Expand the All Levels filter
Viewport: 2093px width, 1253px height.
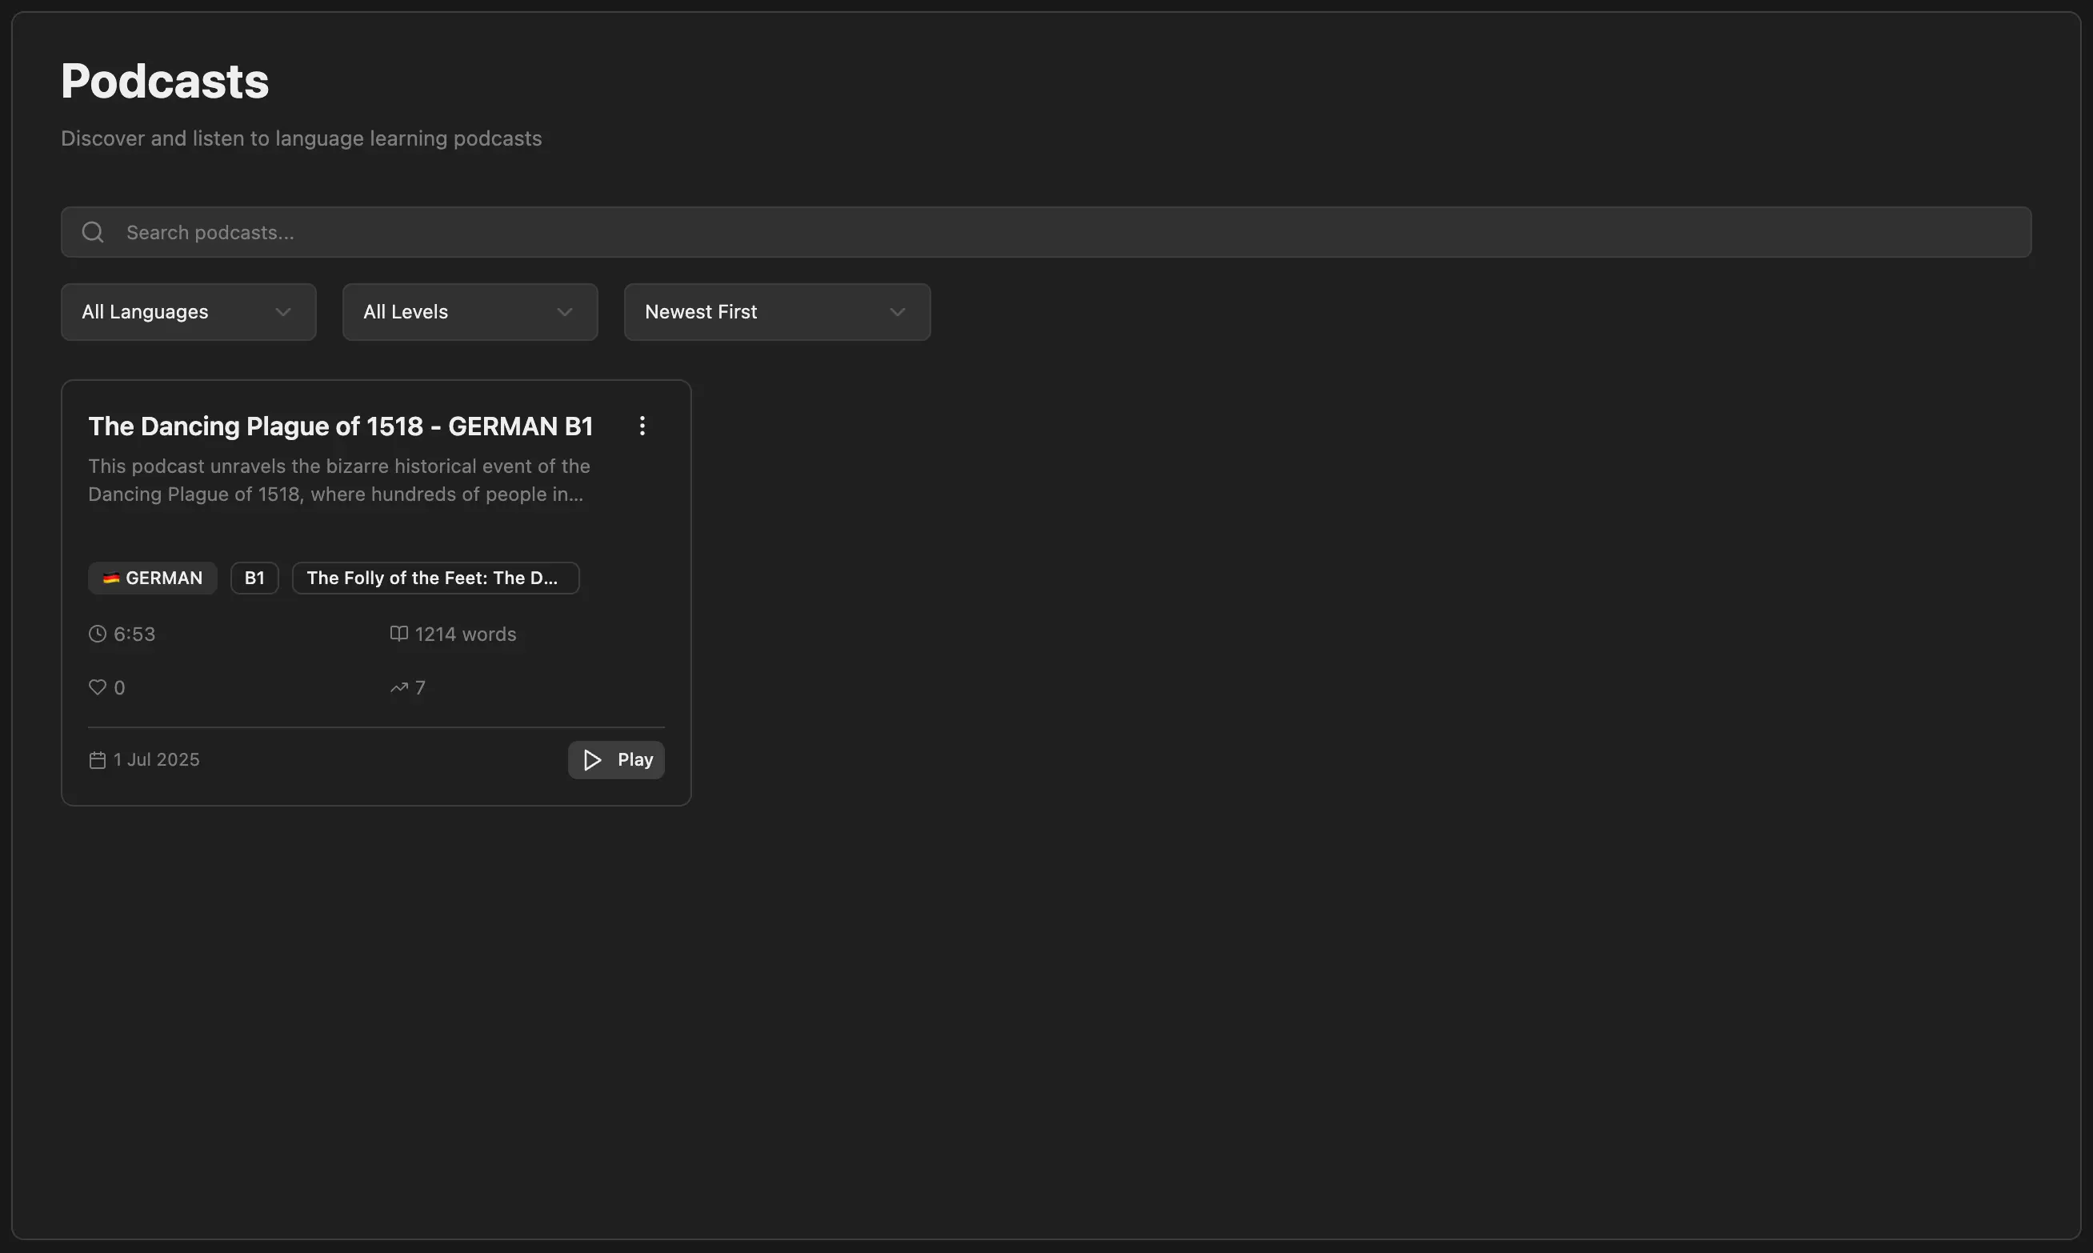pyautogui.click(x=470, y=312)
